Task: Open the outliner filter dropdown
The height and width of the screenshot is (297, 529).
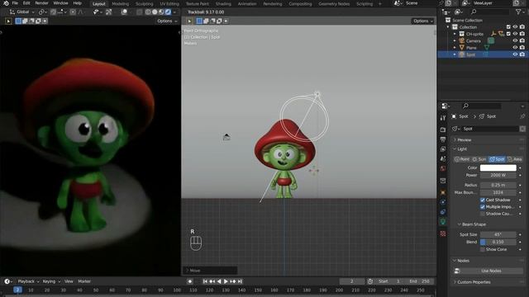Action: pos(520,12)
